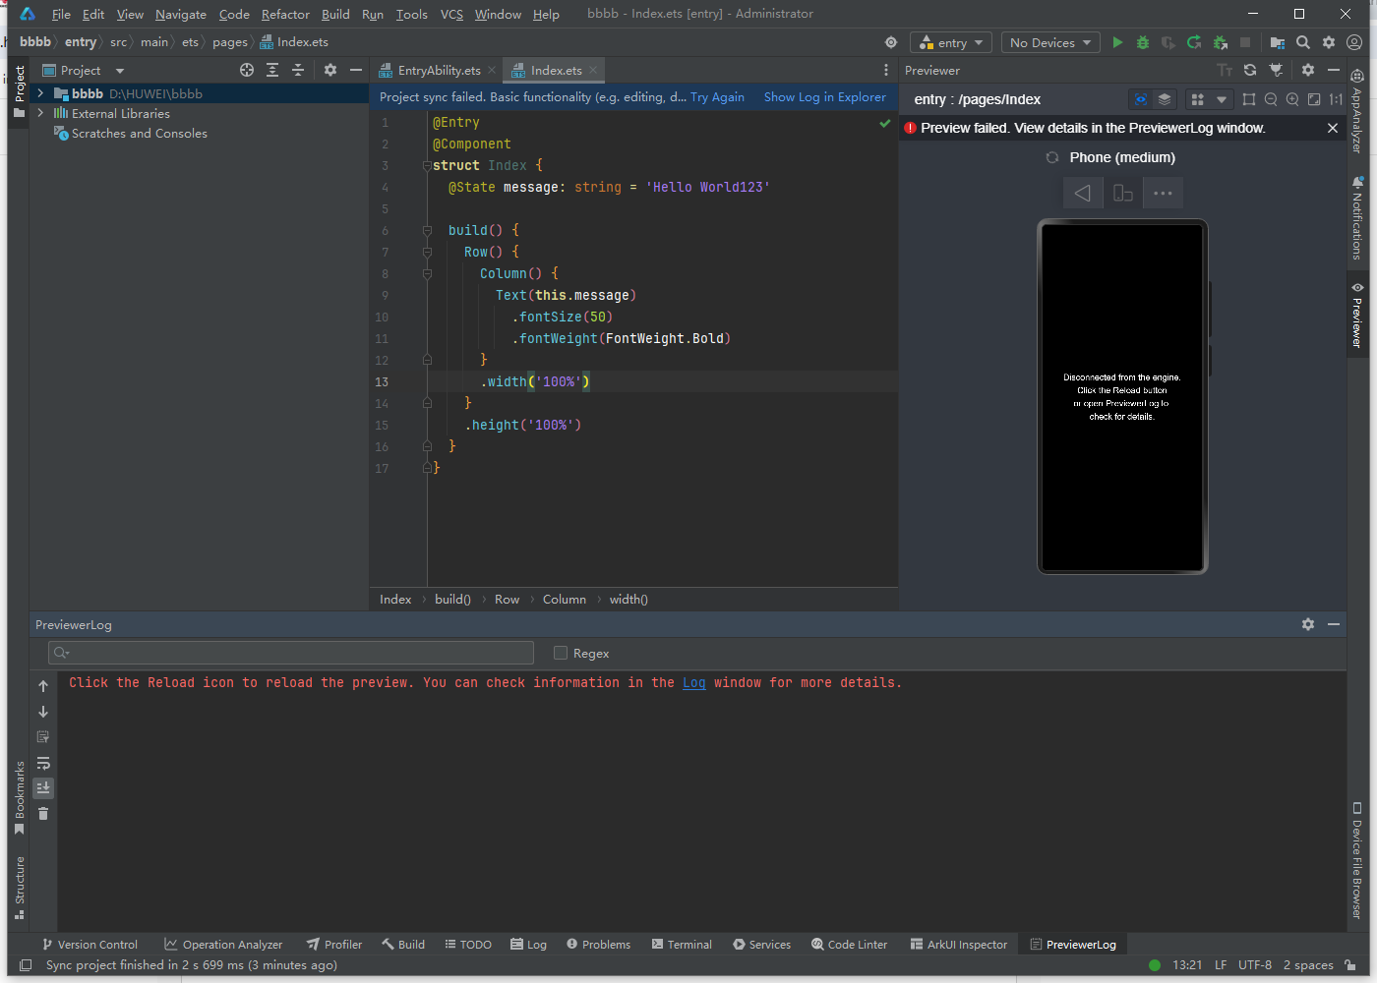
Task: Run the entry module with green play button
Action: [1117, 42]
